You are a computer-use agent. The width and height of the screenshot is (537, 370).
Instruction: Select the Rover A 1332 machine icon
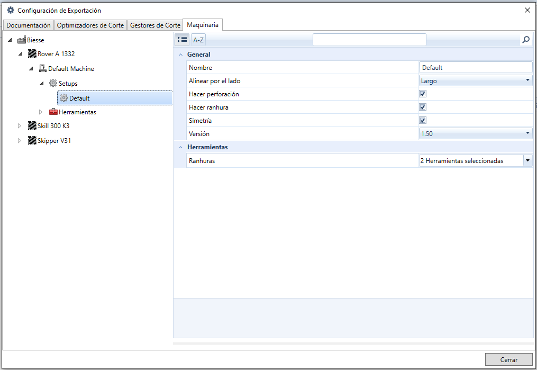[x=32, y=53]
